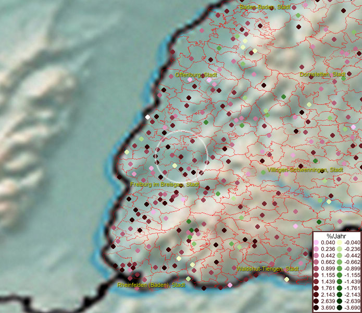Choose the legend swatch for 0.899
Screen dimensions: 362x313
[316, 269]
